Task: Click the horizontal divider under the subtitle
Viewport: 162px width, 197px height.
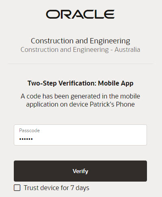Action: [x=80, y=64]
